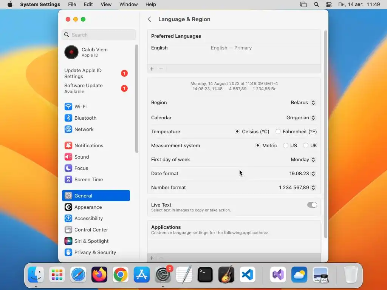Open TextEdit from the dock
The width and height of the screenshot is (387, 290).
click(x=184, y=275)
